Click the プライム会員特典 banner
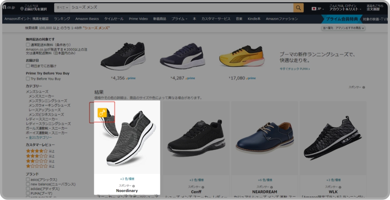 point(342,19)
